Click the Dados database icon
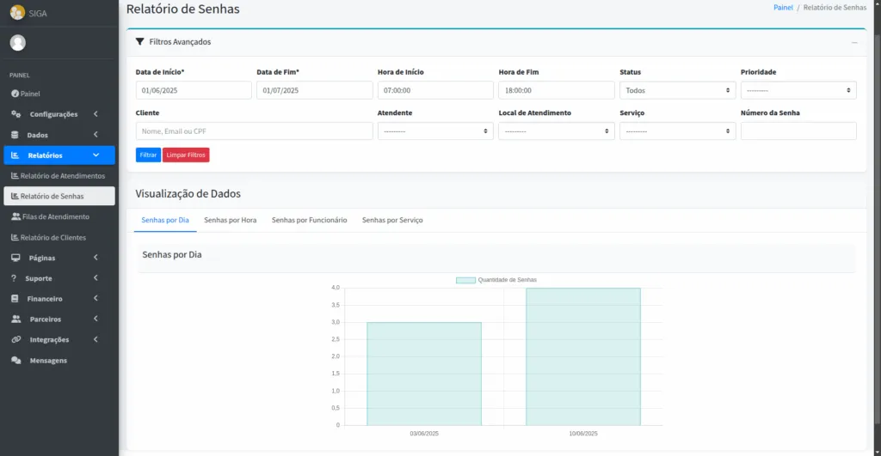The image size is (881, 456). (x=15, y=135)
